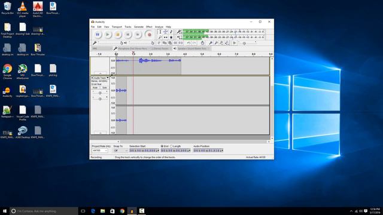The height and width of the screenshot is (215, 383).
Task: Click the recording meter microphone icon
Action: pyautogui.click(x=179, y=32)
